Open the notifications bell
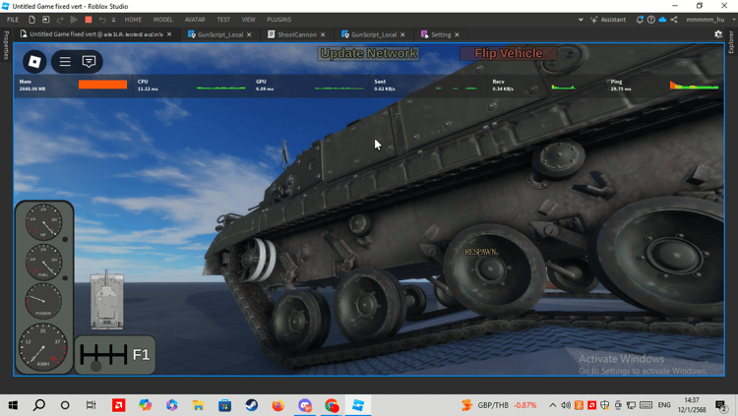Viewport: 738px width, 416px height. point(640,20)
